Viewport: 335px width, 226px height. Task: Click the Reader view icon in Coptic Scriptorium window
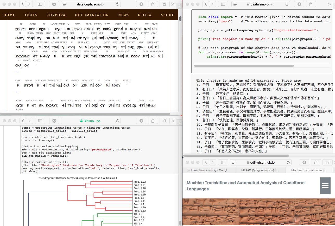[x=65, y=4]
